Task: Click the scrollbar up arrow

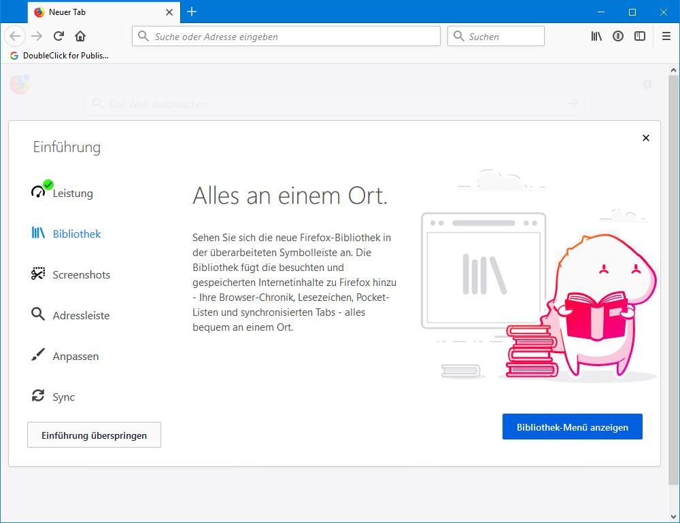Action: click(673, 70)
